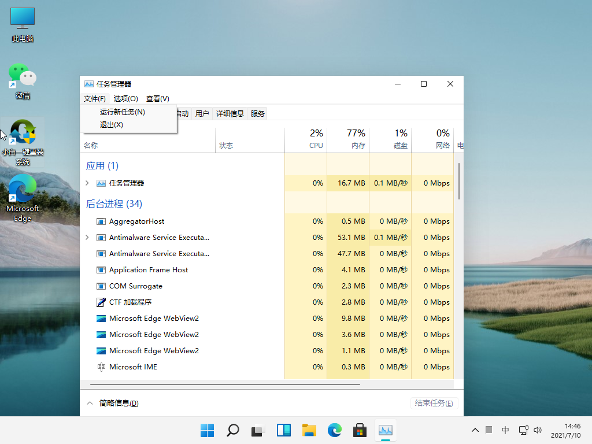Screen dimensions: 592x444
Task: Choose 运行新任务(N) from File menu
Action: point(122,112)
